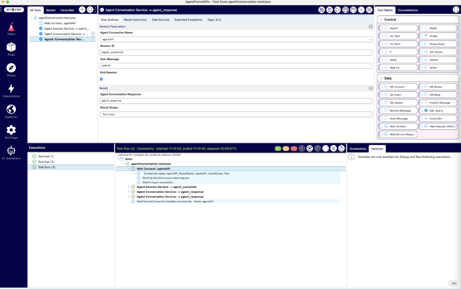
Task: Open the Result Scope dropdown
Action: [x=236, y=115]
